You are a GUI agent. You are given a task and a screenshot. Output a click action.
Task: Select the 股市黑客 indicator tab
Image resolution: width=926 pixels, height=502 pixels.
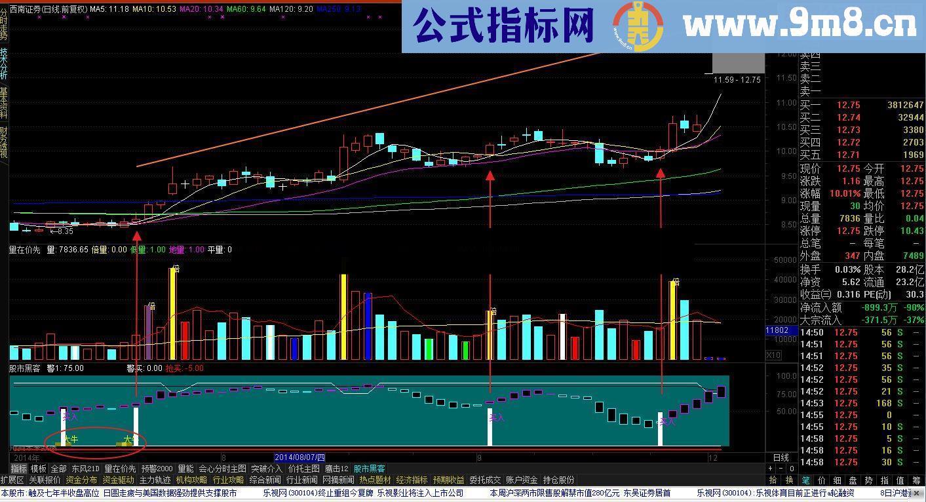pos(369,469)
